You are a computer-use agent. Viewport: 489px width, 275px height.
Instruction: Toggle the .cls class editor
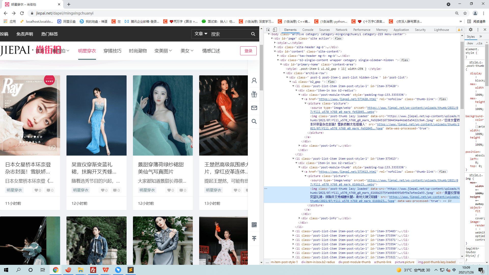tap(479, 43)
